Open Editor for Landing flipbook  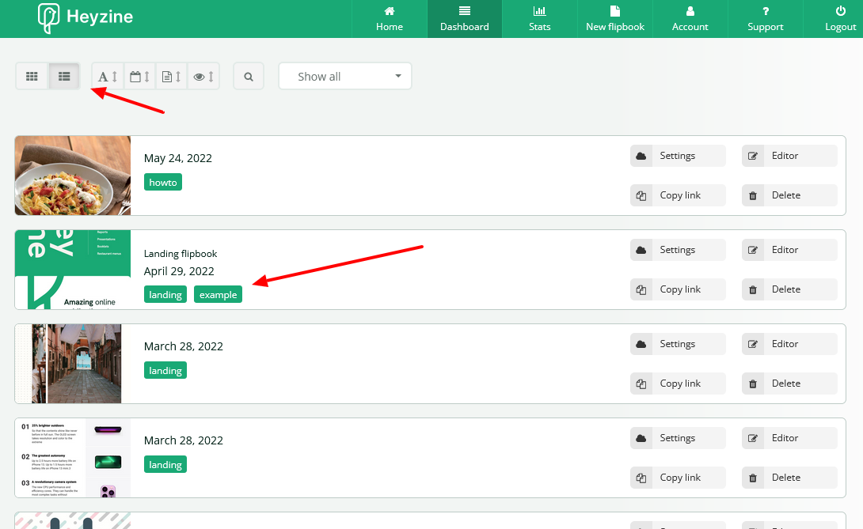tap(790, 250)
